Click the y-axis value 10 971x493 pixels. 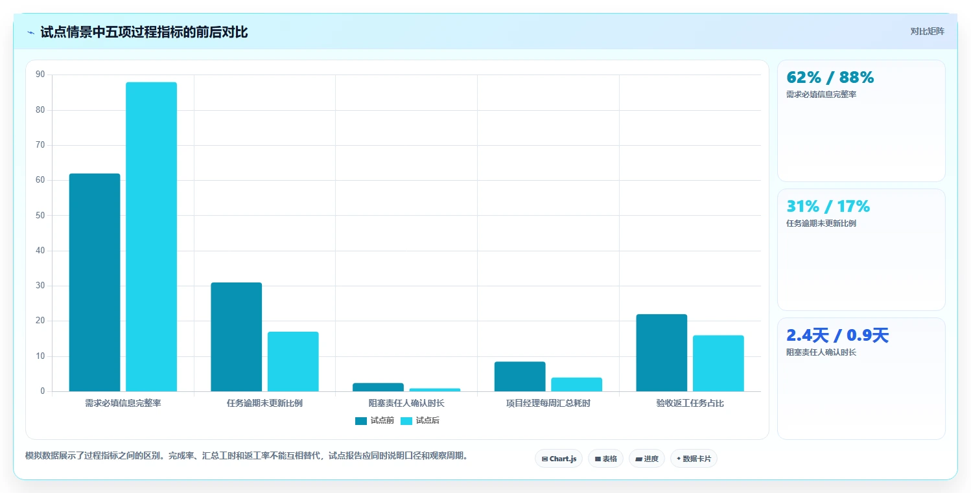pyautogui.click(x=40, y=356)
